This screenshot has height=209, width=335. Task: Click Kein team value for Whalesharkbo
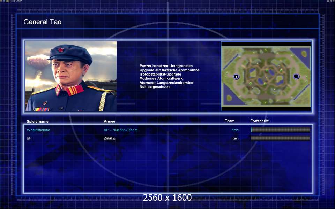(x=235, y=130)
